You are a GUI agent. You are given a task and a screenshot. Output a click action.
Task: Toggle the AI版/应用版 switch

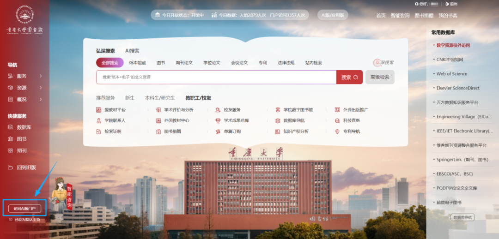(x=333, y=15)
